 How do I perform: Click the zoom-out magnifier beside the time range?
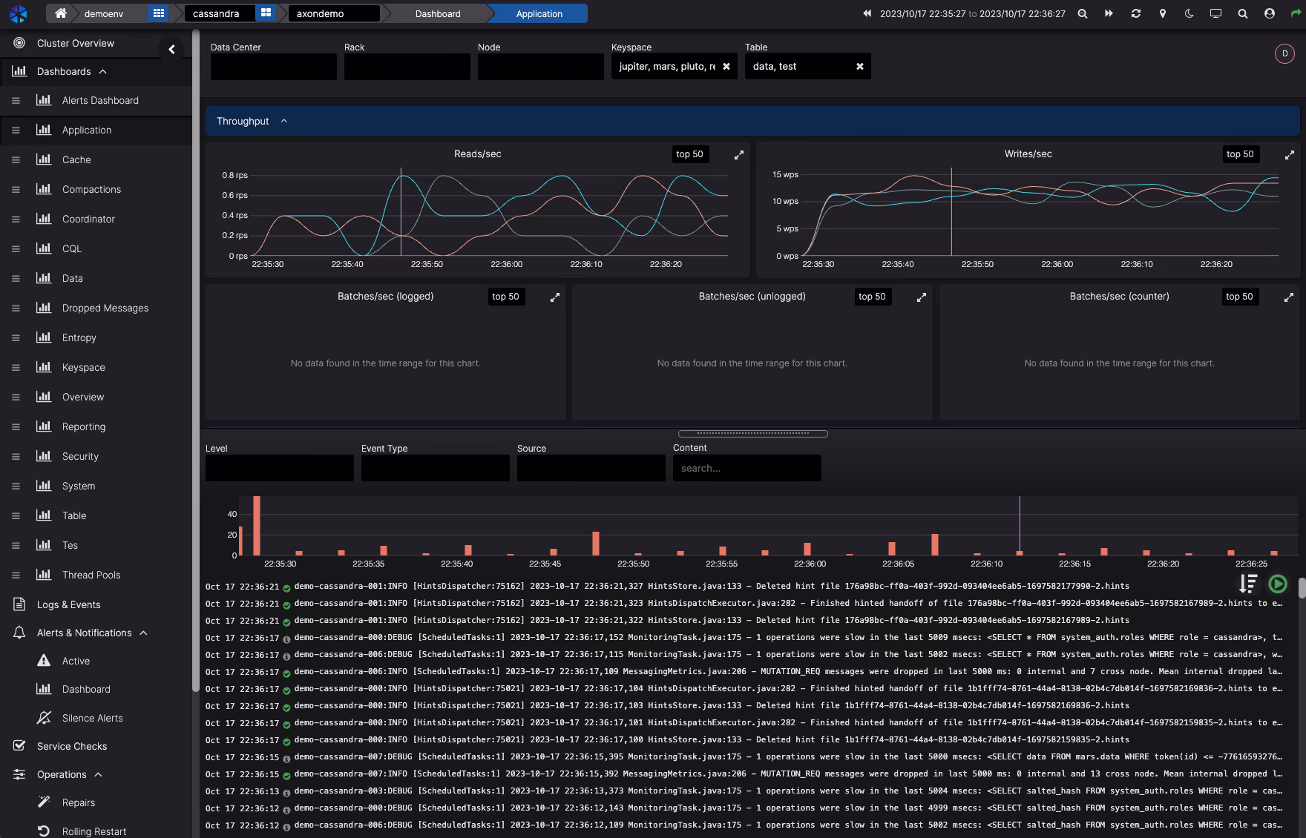pos(1083,13)
